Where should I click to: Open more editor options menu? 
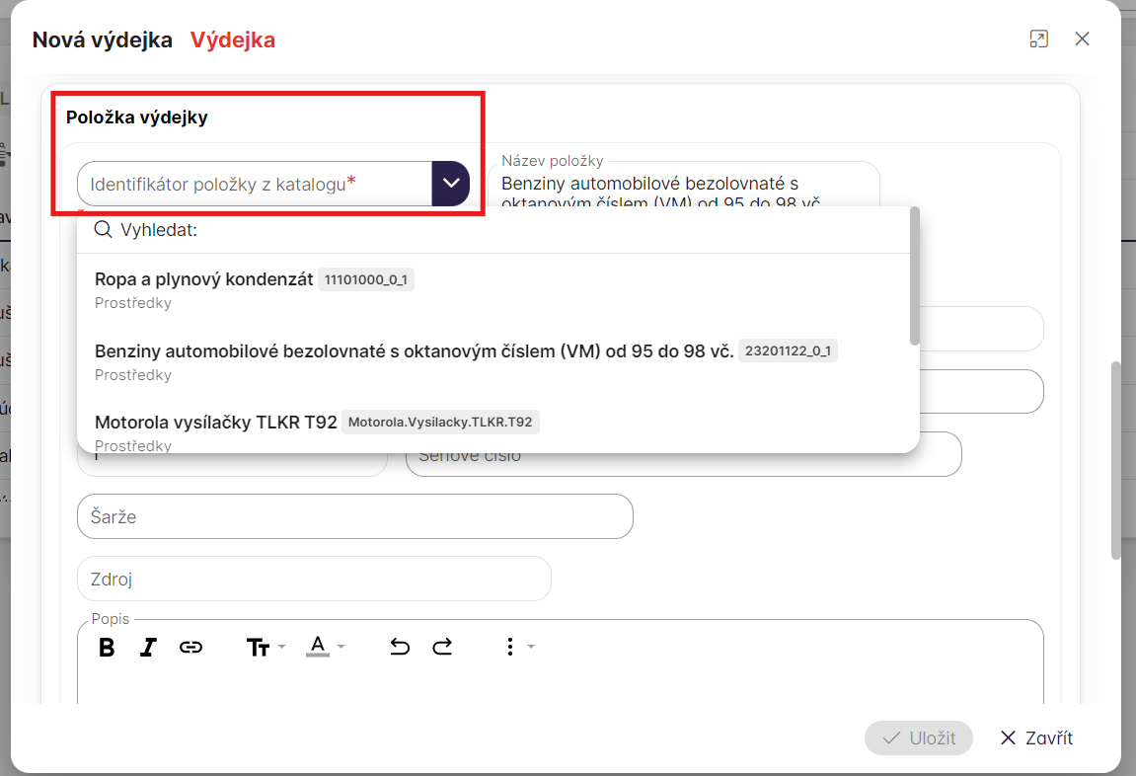point(517,648)
